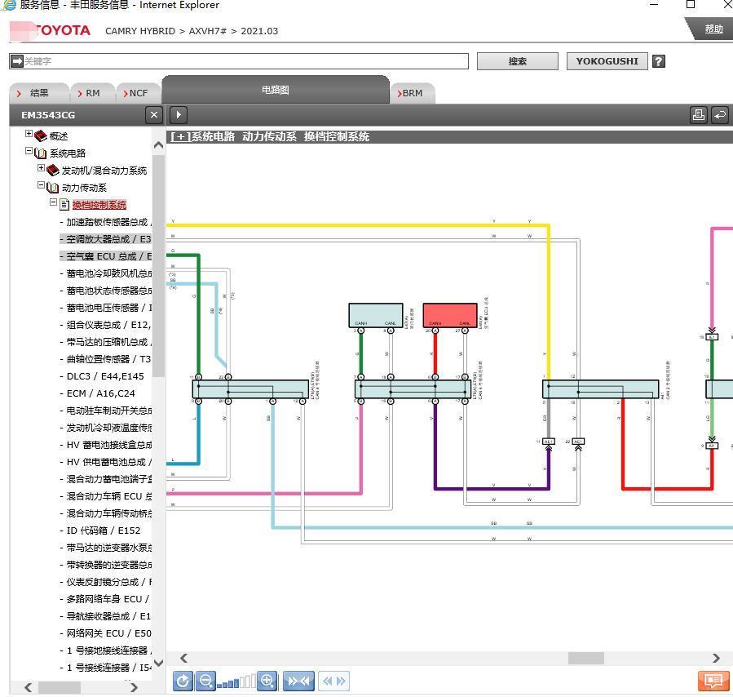This screenshot has width=733, height=697.
Task: Collapse the 换档控制系统 node
Action: coord(53,202)
